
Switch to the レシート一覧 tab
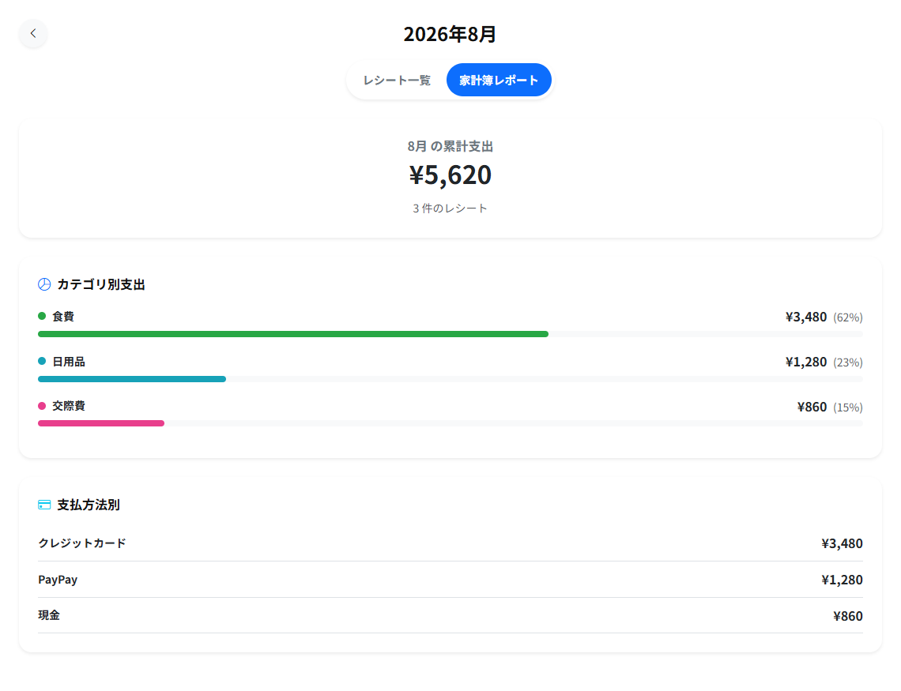(397, 81)
